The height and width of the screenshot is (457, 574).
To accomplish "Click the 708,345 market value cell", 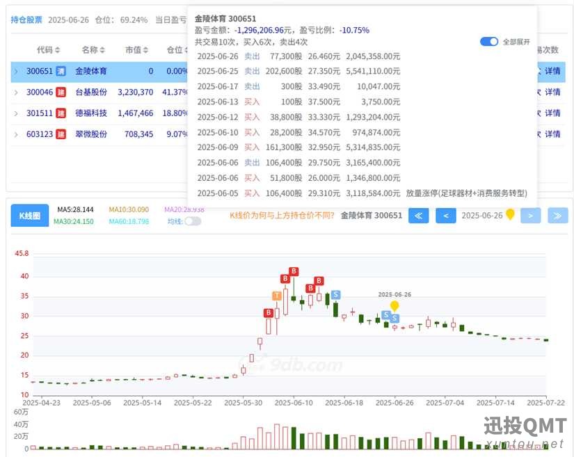I will [138, 134].
